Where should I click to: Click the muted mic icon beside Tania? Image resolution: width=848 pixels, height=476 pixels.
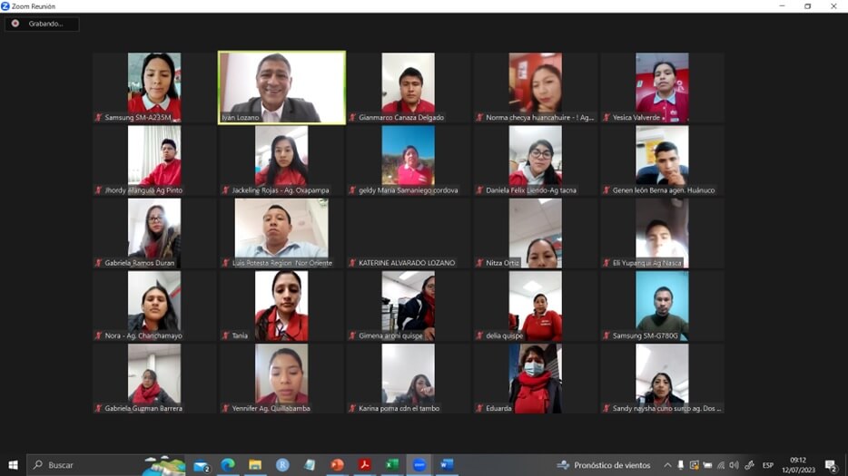tap(226, 335)
